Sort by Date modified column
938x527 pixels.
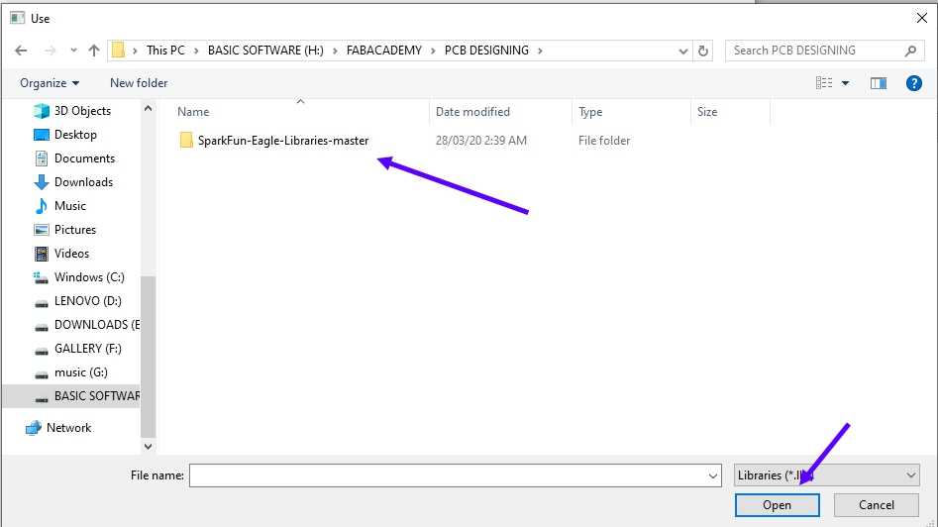(472, 112)
